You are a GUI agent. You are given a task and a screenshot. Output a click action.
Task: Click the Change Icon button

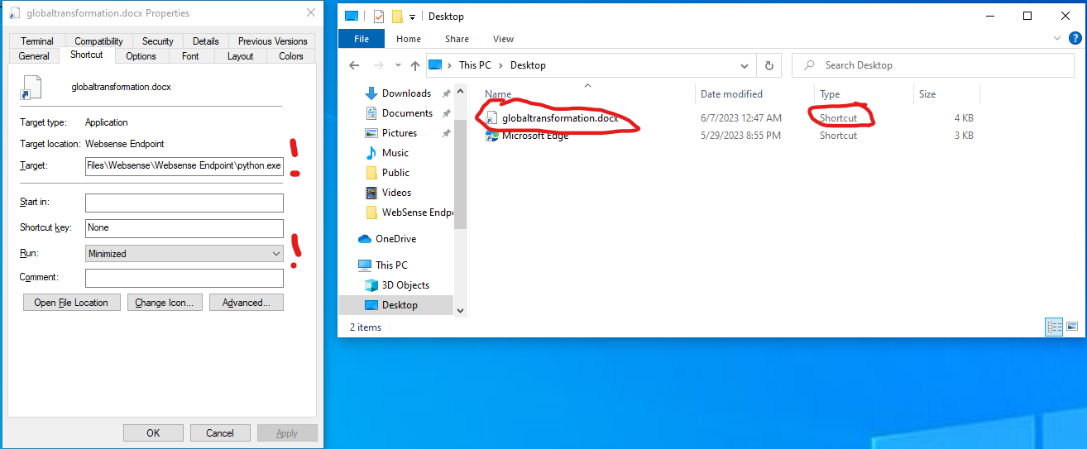click(x=164, y=303)
